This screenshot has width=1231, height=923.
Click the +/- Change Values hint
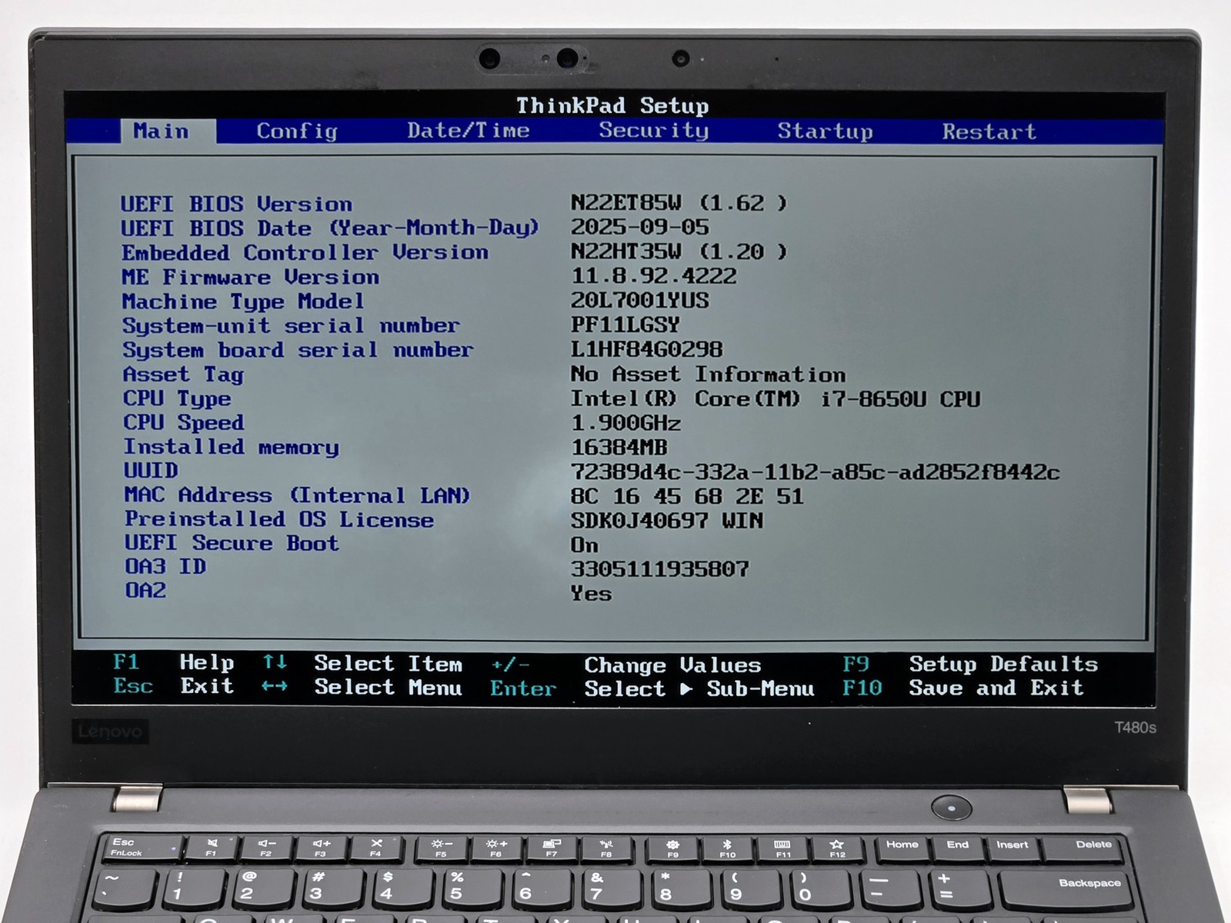point(626,665)
